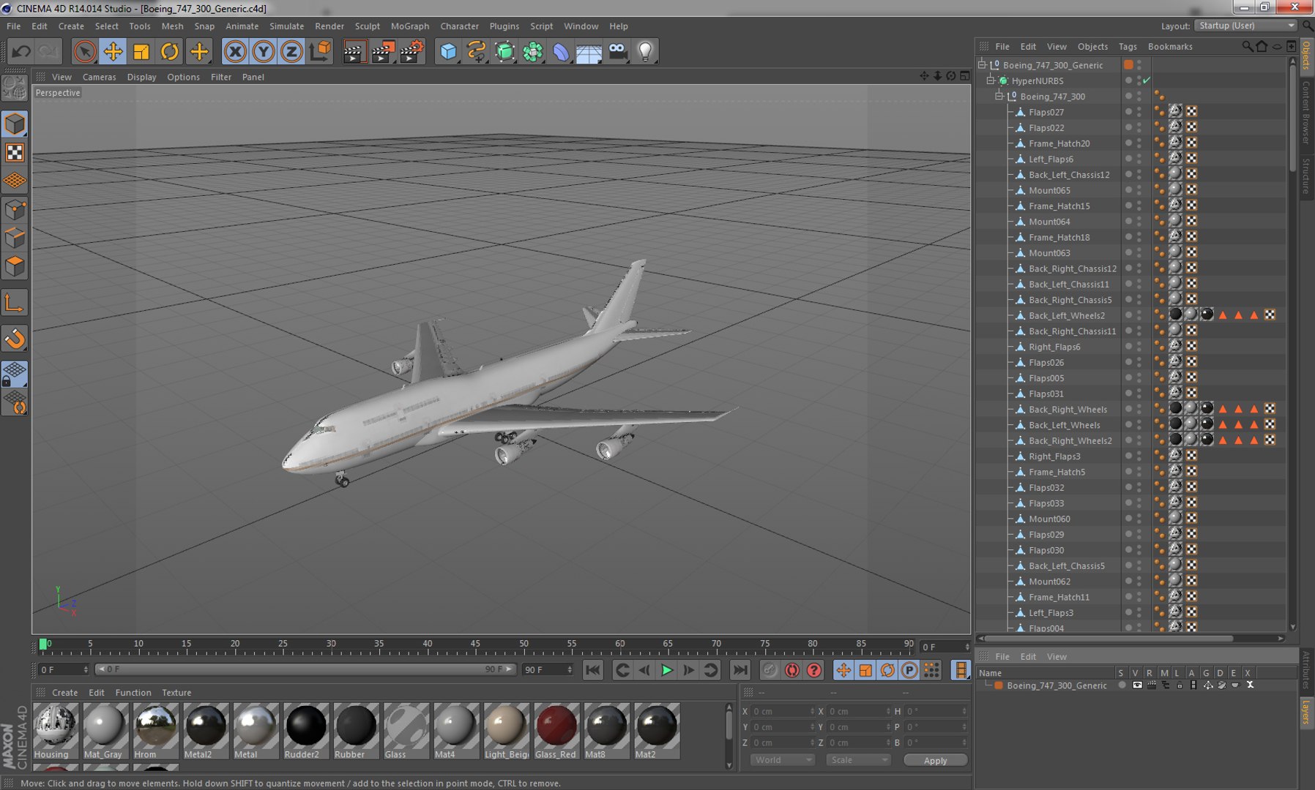The image size is (1315, 790).
Task: Open the MoGraph menu
Action: point(409,26)
